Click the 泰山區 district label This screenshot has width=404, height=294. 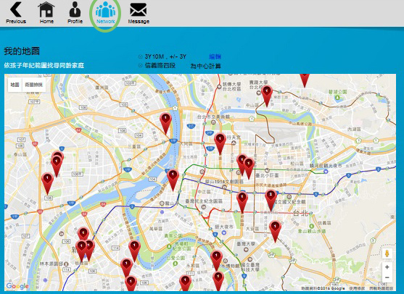[x=20, y=154]
